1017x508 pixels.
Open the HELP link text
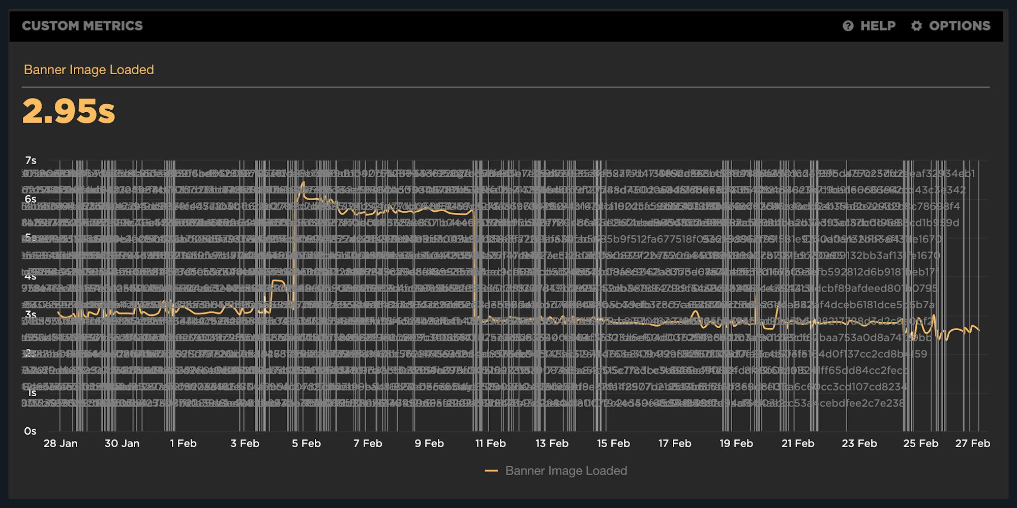878,26
